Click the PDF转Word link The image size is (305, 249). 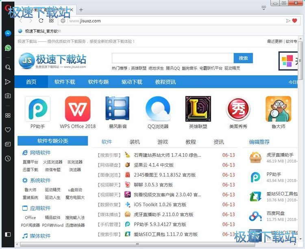53,225
